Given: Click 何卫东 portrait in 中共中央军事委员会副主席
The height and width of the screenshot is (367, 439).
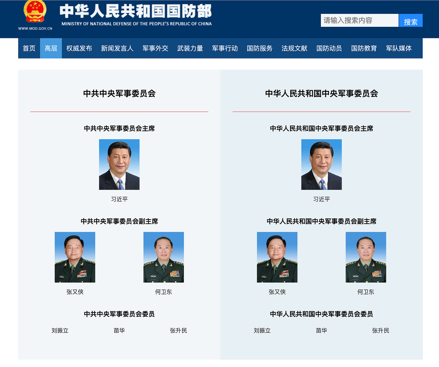Looking at the screenshot, I should [164, 257].
